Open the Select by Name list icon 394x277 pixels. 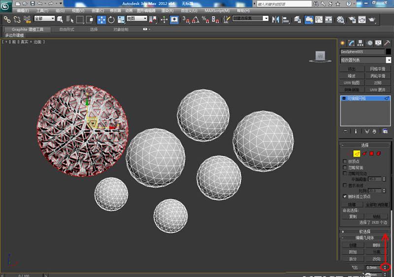pyautogui.click(x=70, y=19)
